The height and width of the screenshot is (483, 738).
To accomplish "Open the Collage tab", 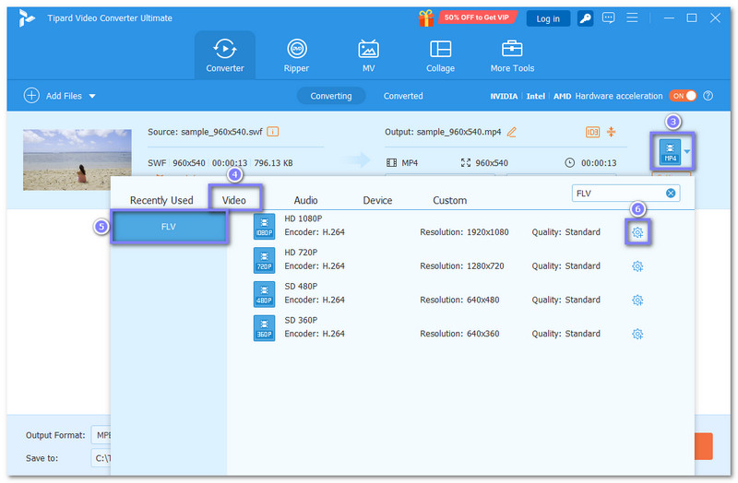I will point(440,55).
